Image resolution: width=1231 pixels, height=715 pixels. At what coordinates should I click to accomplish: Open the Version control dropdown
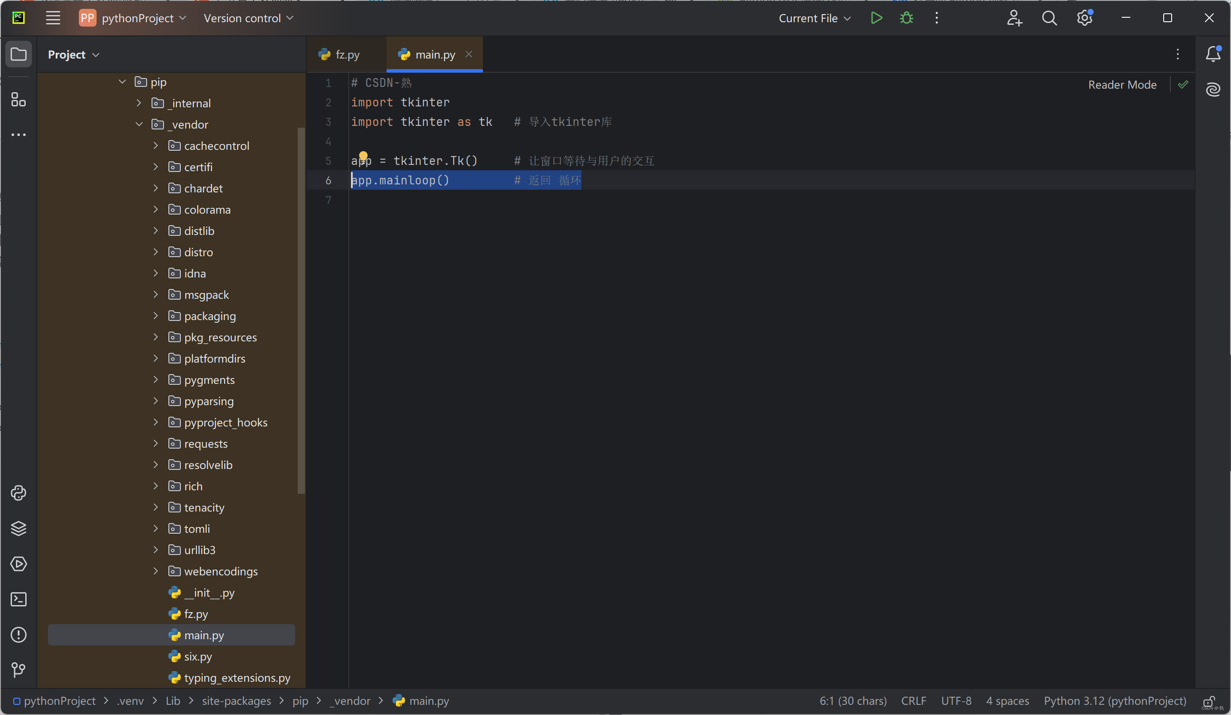click(x=248, y=18)
